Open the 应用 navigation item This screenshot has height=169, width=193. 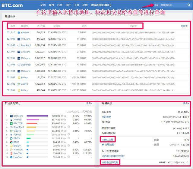point(85,5)
